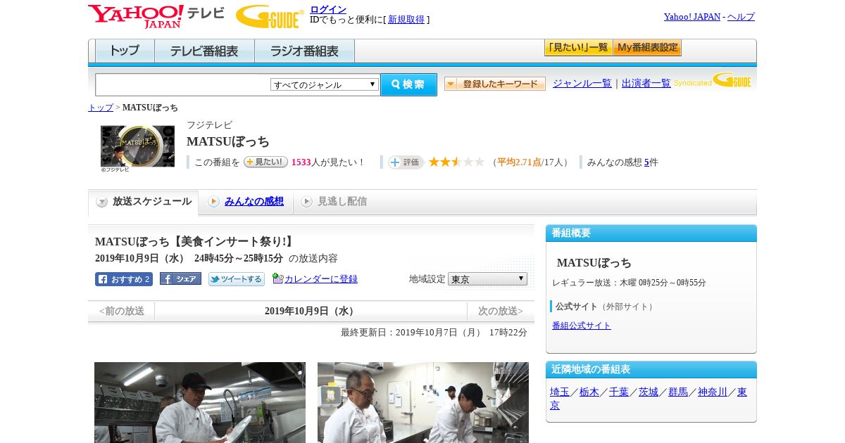This screenshot has width=845, height=443.
Task: Open 茨城 regional listings link
Action: click(649, 392)
